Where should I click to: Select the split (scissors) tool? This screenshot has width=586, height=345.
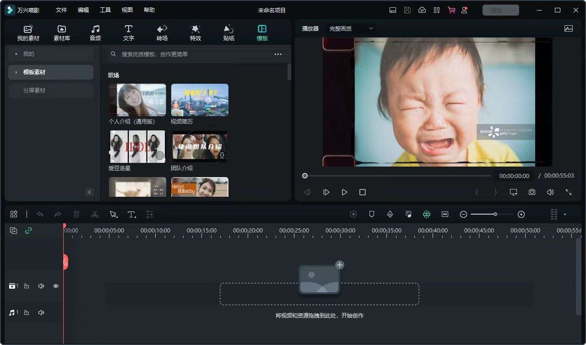pyautogui.click(x=95, y=214)
